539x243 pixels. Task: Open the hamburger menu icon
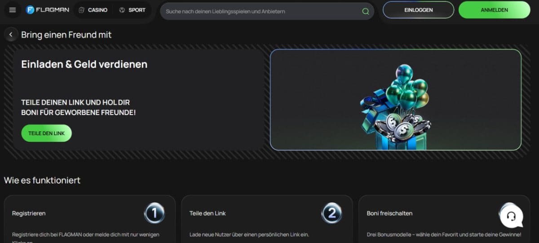click(x=12, y=10)
